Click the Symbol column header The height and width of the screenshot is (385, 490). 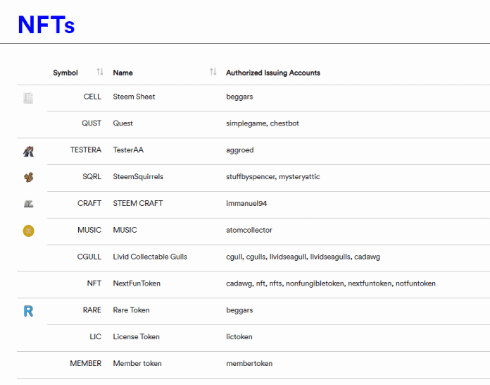[x=65, y=73]
